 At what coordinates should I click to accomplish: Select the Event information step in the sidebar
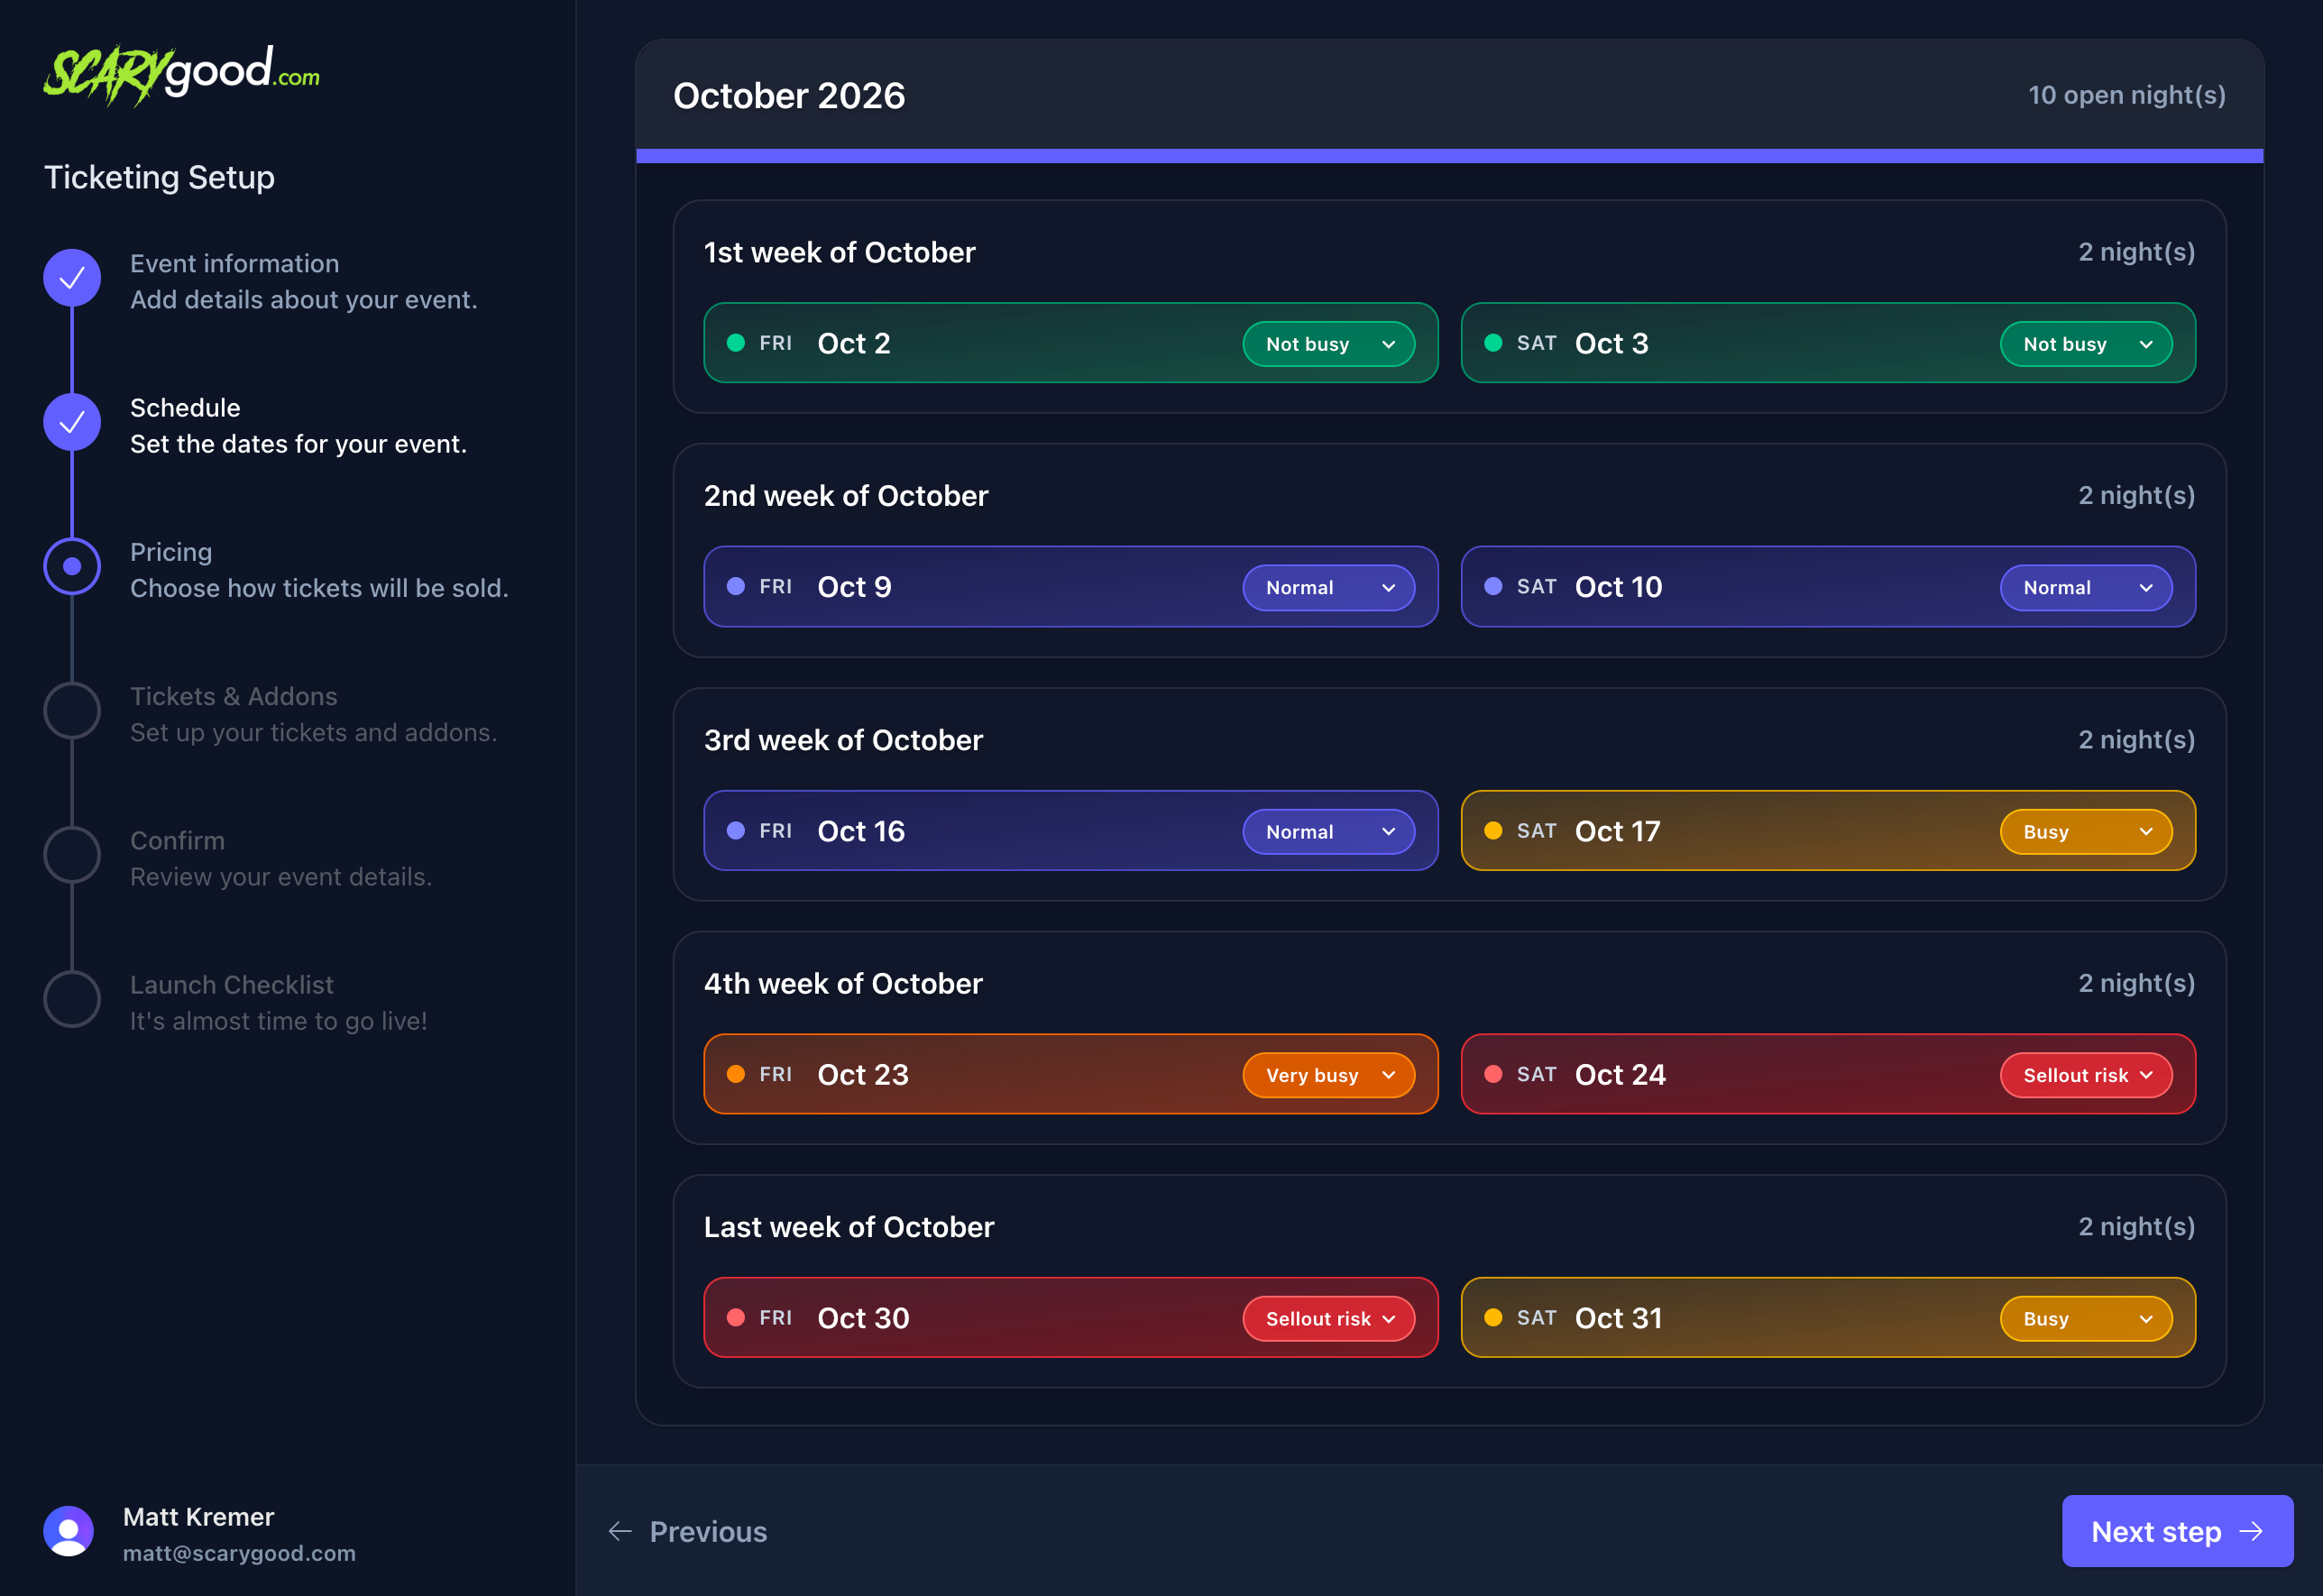coord(235,263)
